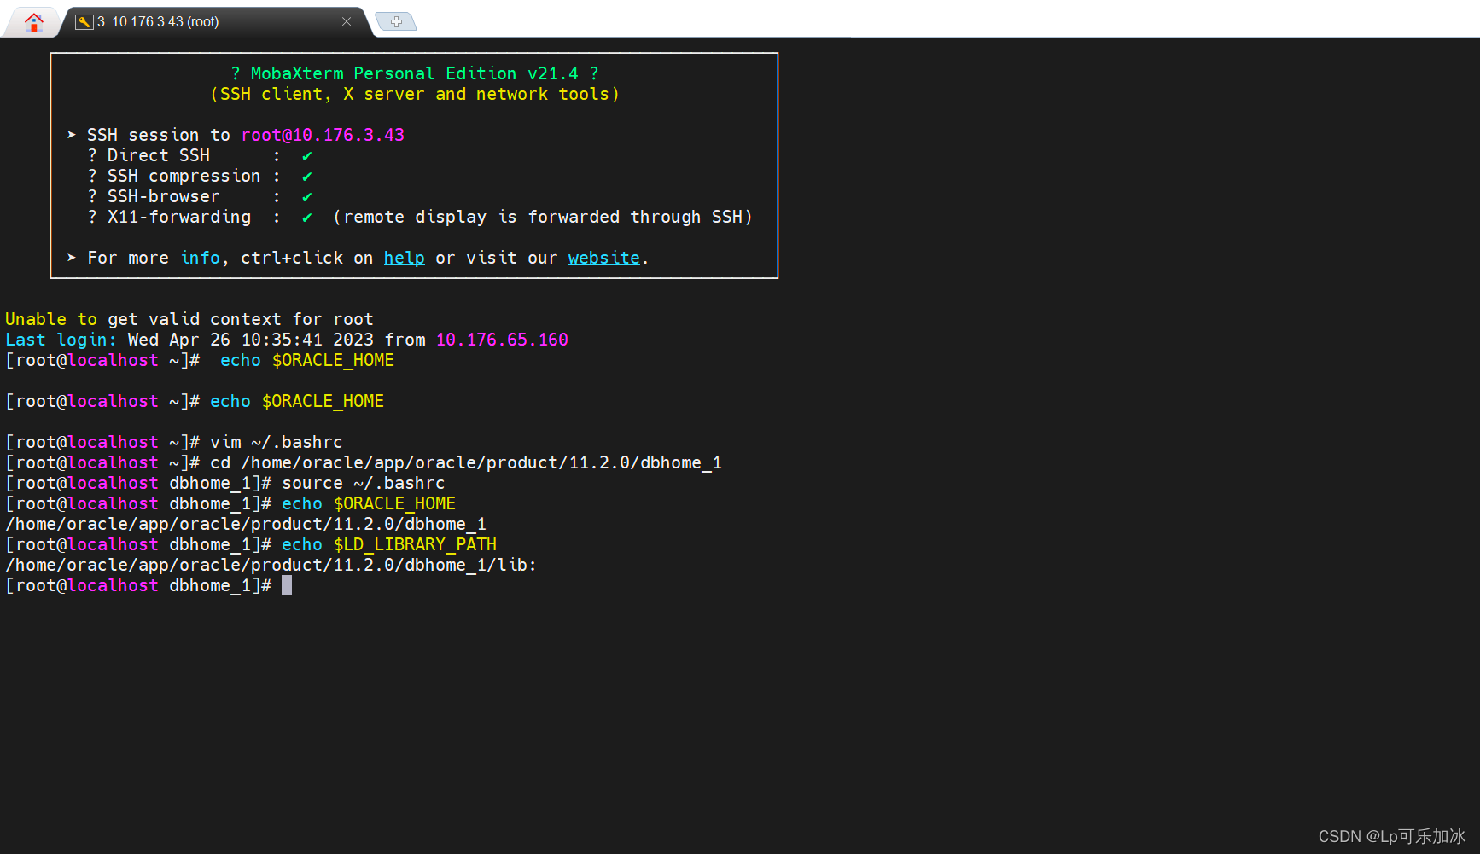Click the root@10.176.3.43 session address text

tap(323, 135)
